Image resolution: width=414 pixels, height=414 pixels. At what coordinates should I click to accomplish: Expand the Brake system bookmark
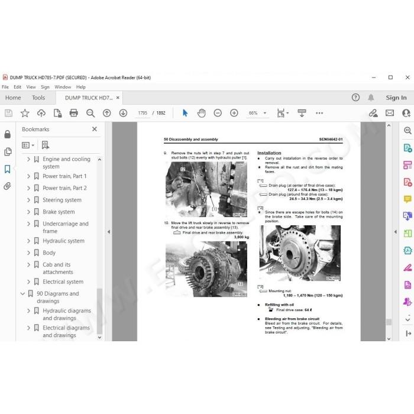pyautogui.click(x=28, y=212)
